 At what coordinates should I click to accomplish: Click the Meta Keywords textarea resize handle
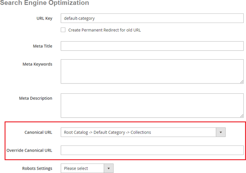[x=241, y=81]
